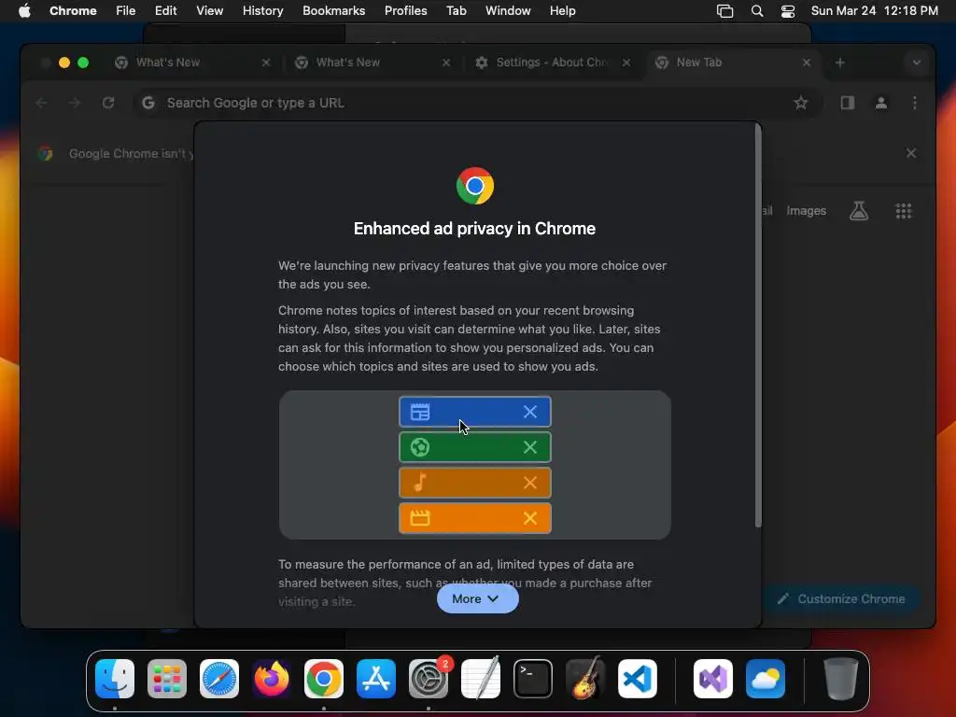Open Trash from the Dock

pyautogui.click(x=841, y=679)
